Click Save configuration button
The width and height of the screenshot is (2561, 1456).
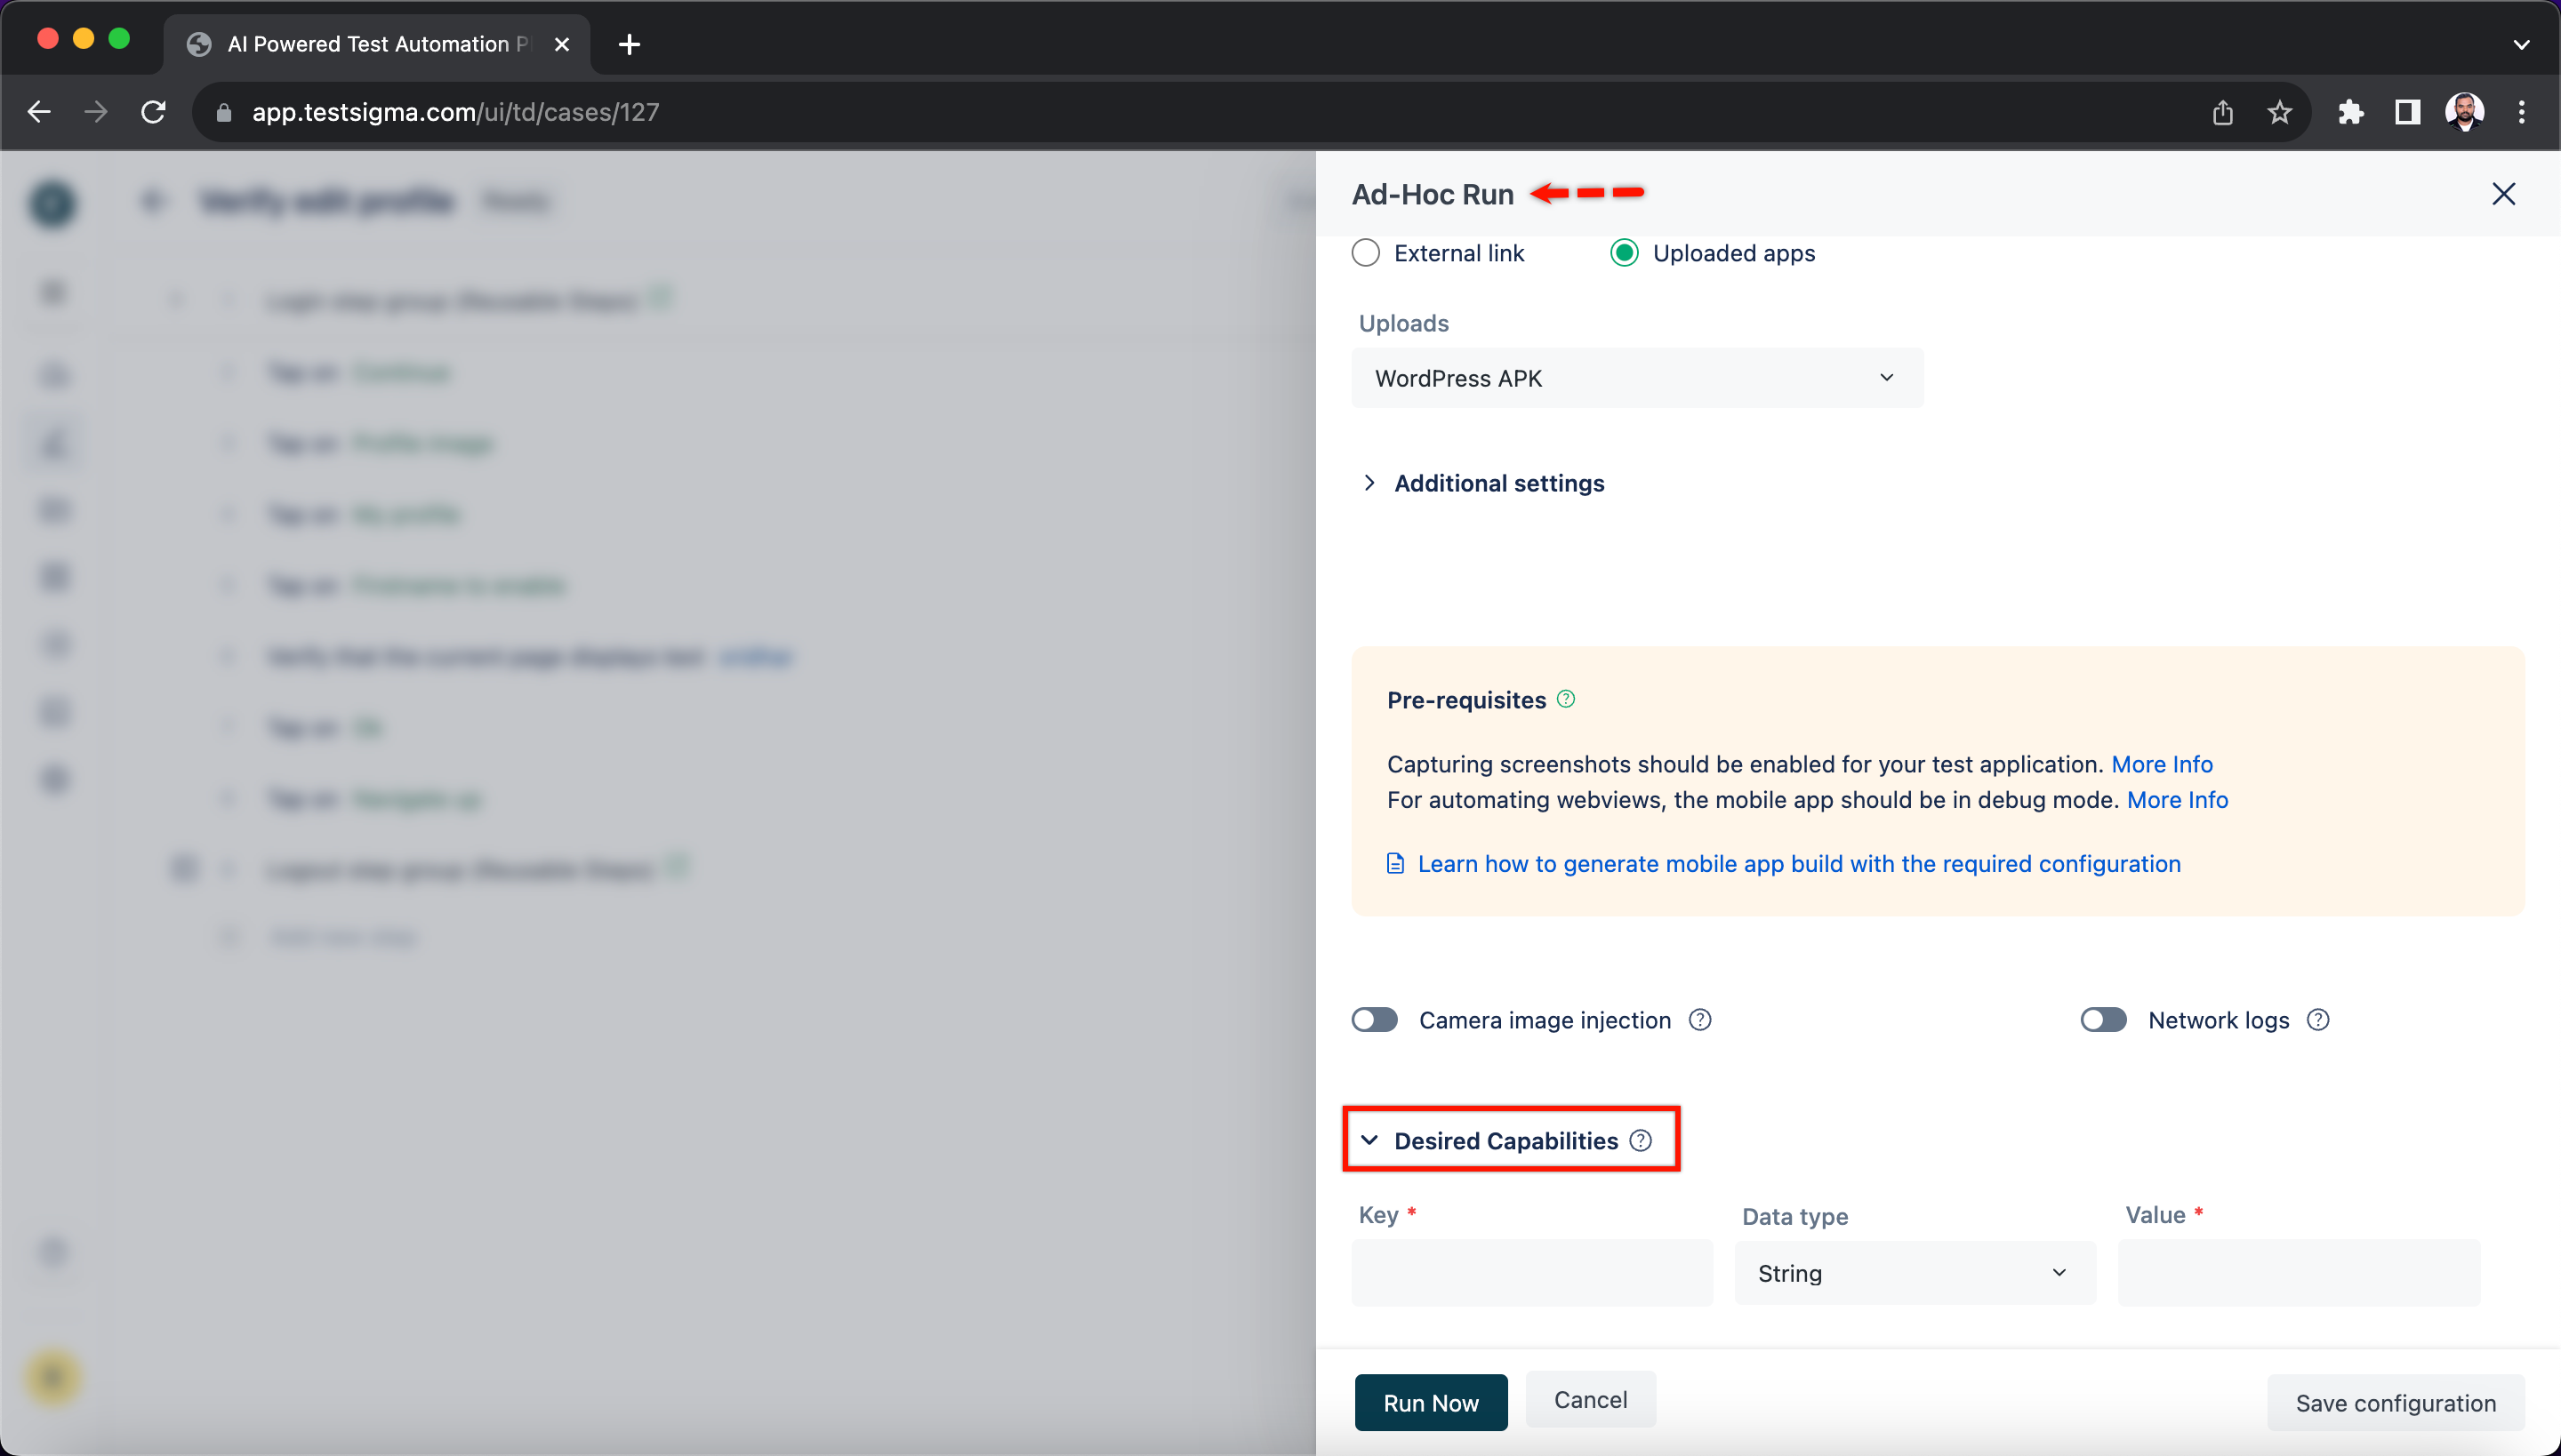[x=2395, y=1402]
